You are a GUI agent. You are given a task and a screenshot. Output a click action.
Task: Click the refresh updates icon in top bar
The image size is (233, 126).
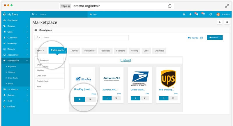point(204,14)
